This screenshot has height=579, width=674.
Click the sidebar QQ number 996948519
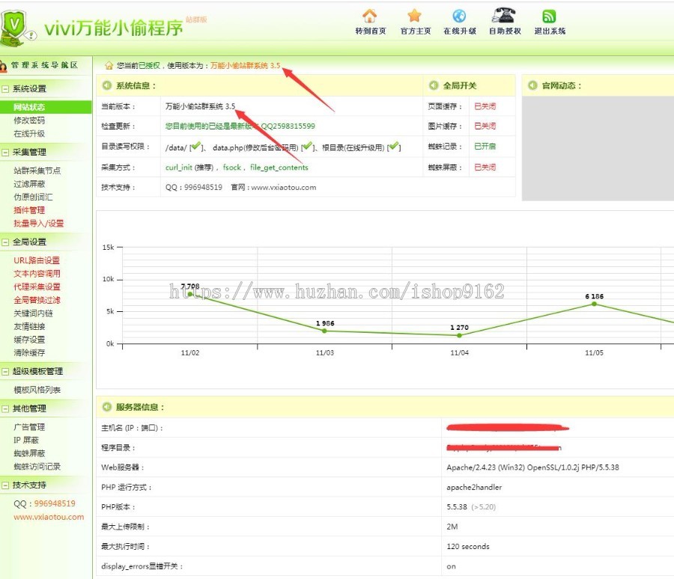[55, 503]
